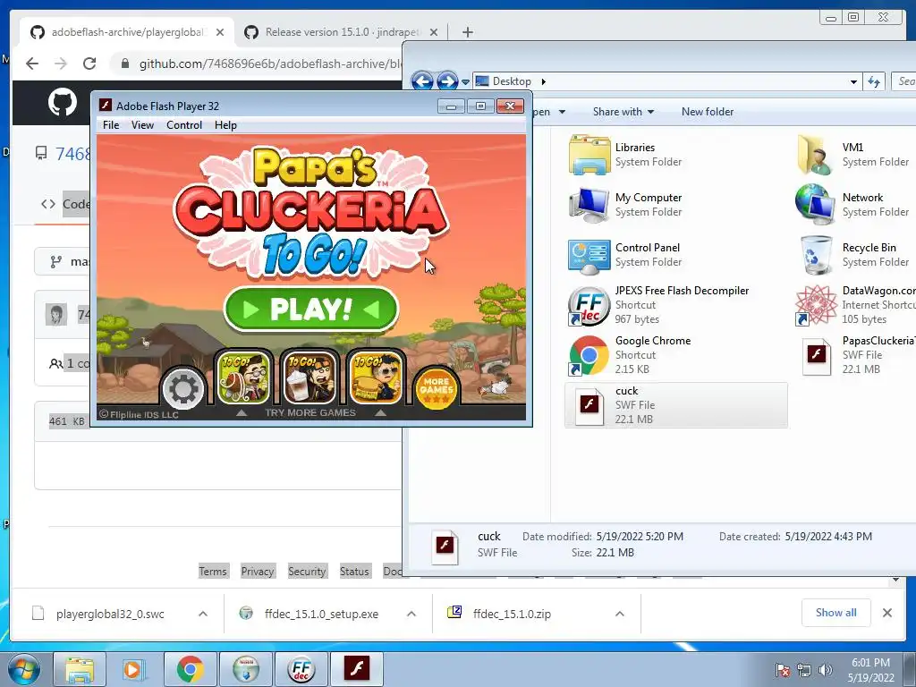
Task: Select the Libraries folder icon in Explorer
Action: click(589, 155)
